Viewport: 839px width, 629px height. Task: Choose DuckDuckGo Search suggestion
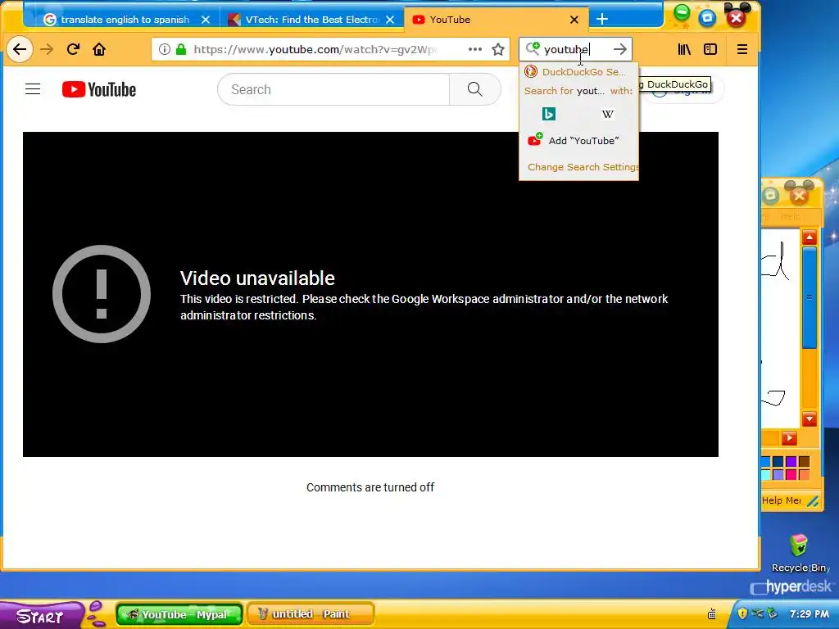pyautogui.click(x=578, y=72)
